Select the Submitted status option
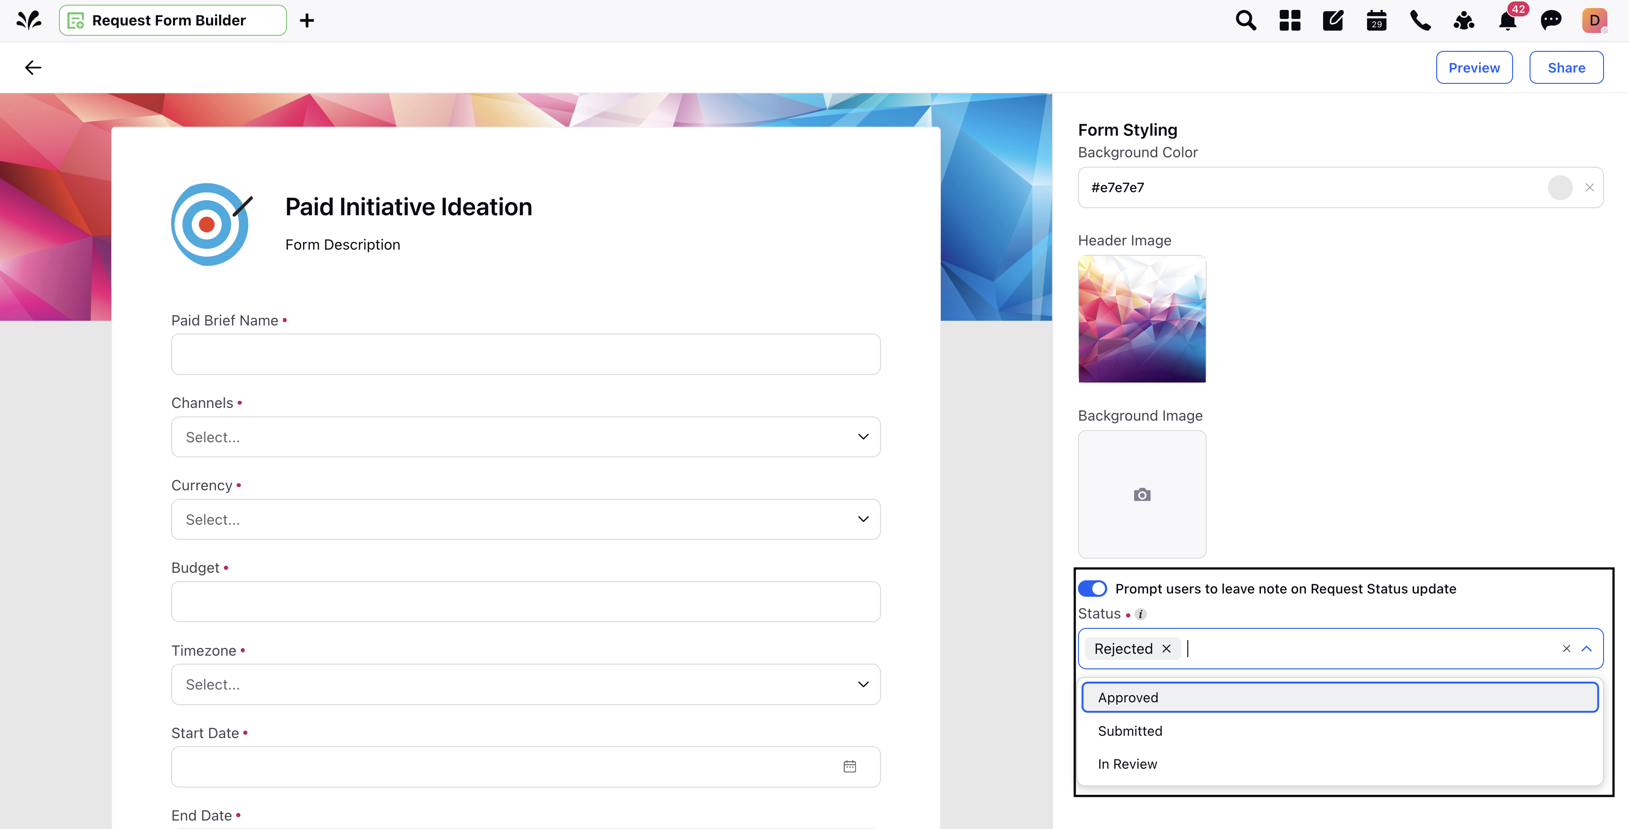Viewport: 1629px width, 829px height. coord(1340,731)
